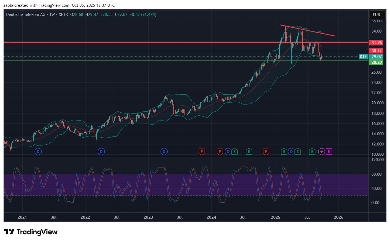Screen dimensions: 390x242
Task: Select the dividend marker in 2023
Action: pos(164,152)
